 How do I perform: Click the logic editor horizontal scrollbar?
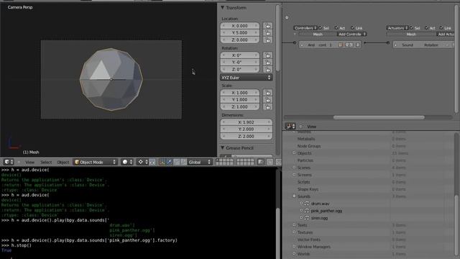[x=379, y=117]
